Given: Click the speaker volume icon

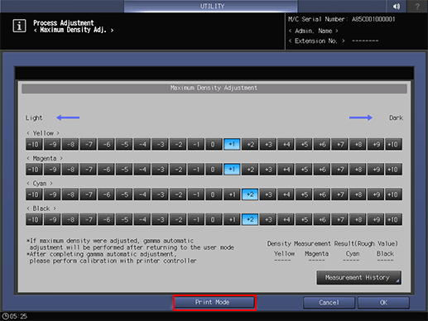Looking at the screenshot, I should click(x=397, y=6).
